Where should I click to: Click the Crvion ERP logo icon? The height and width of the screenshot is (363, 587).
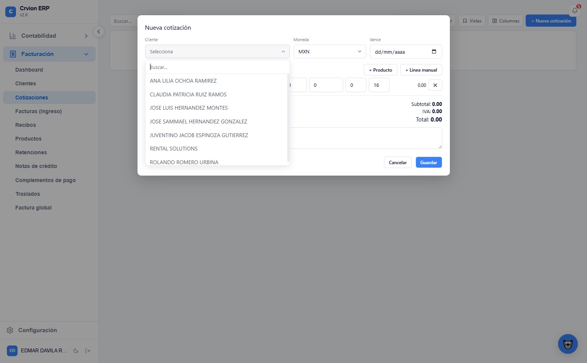coord(11,11)
